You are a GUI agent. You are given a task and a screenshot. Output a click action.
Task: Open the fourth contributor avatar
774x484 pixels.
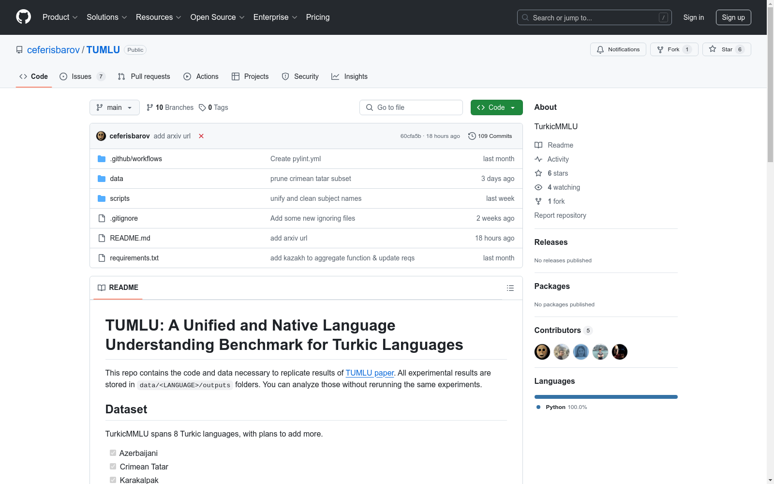(600, 352)
